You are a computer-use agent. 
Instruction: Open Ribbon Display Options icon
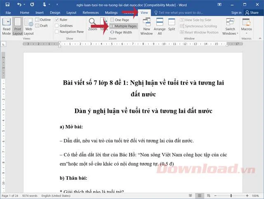pyautogui.click(x=219, y=5)
